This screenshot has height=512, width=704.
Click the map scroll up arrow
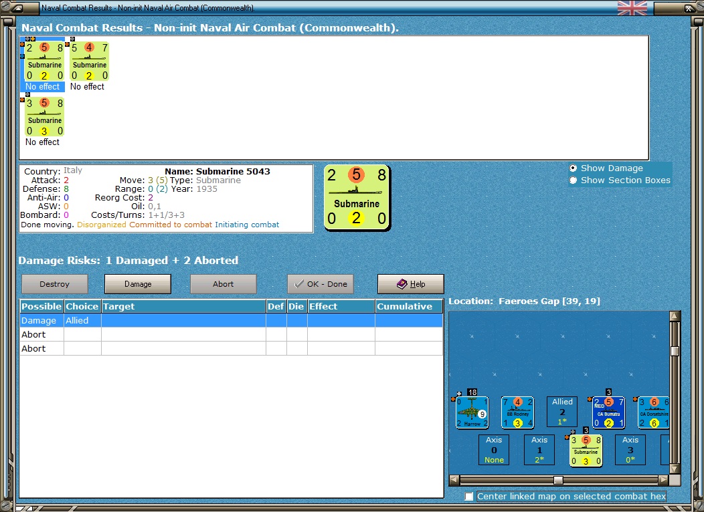[675, 316]
